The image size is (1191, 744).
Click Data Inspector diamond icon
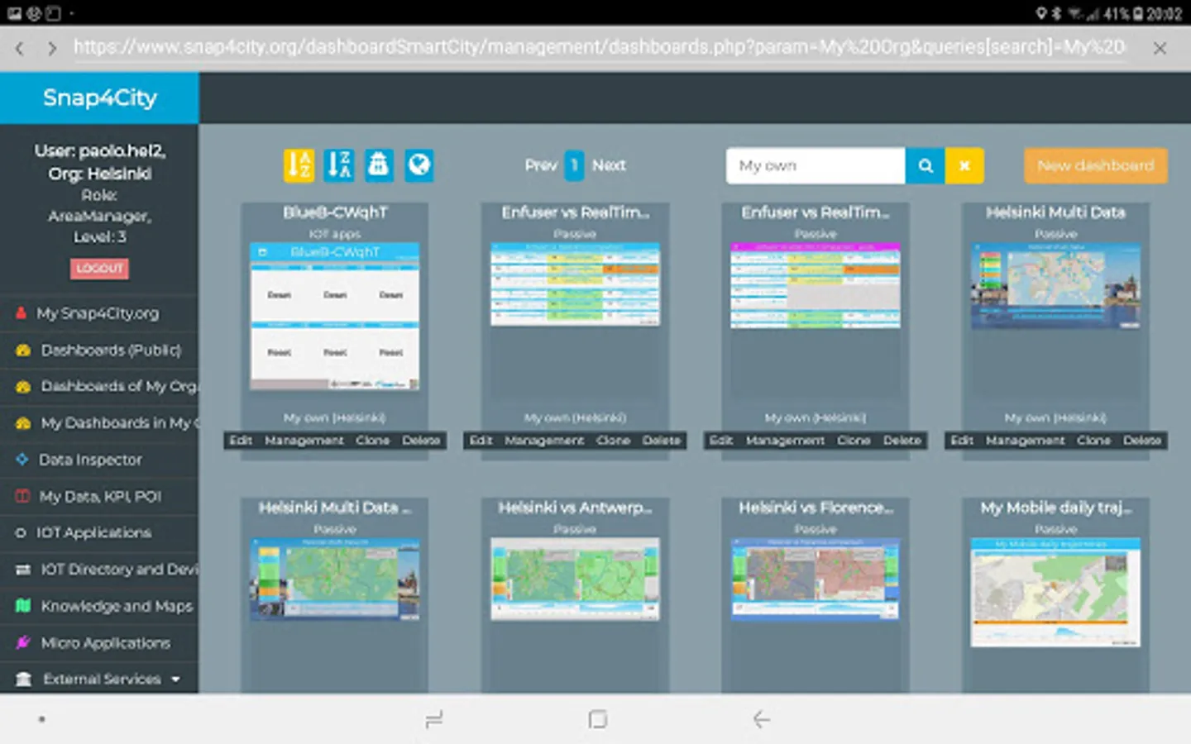click(x=22, y=460)
